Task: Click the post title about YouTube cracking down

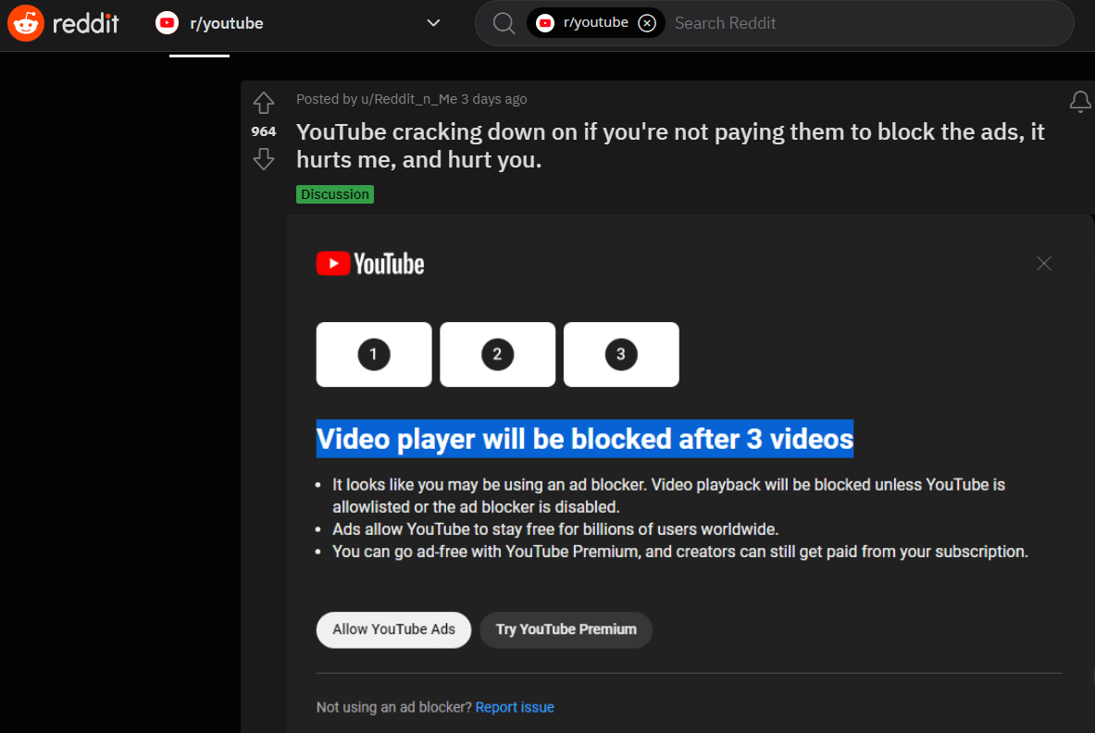Action: click(x=670, y=145)
